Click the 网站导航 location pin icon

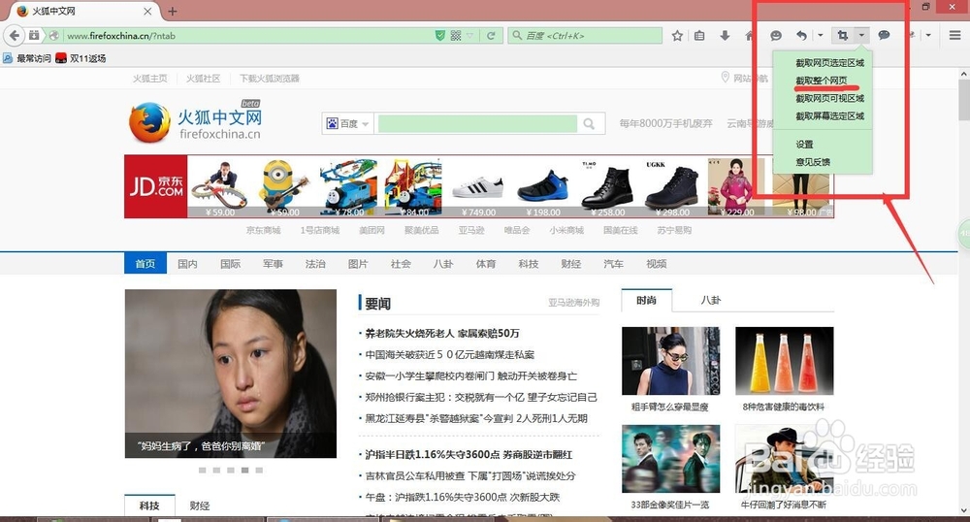click(x=725, y=78)
